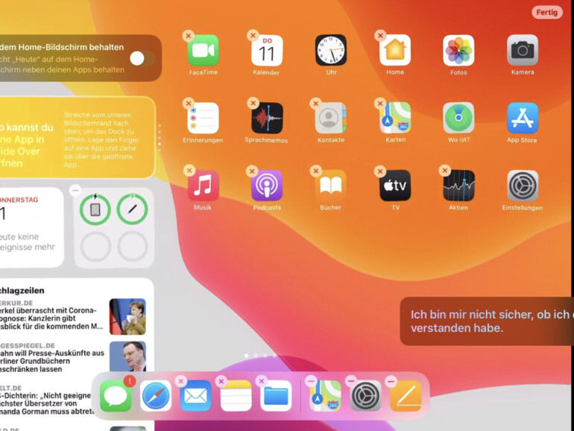
Task: Remove recent Pages from dock via minus badge
Action: coord(391,382)
